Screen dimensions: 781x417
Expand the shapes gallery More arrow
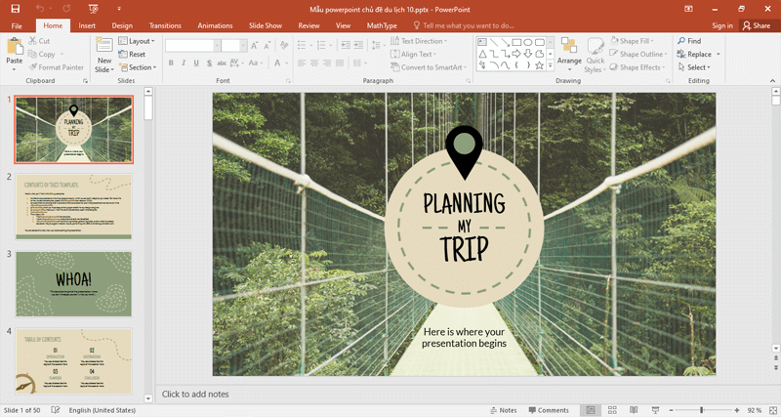[551, 65]
